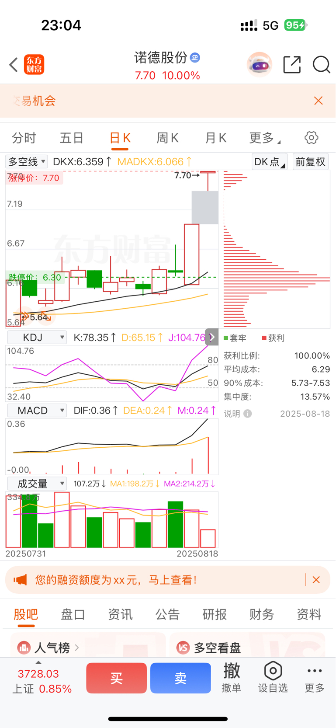Tap the 集中度 13.57% value

[315, 397]
